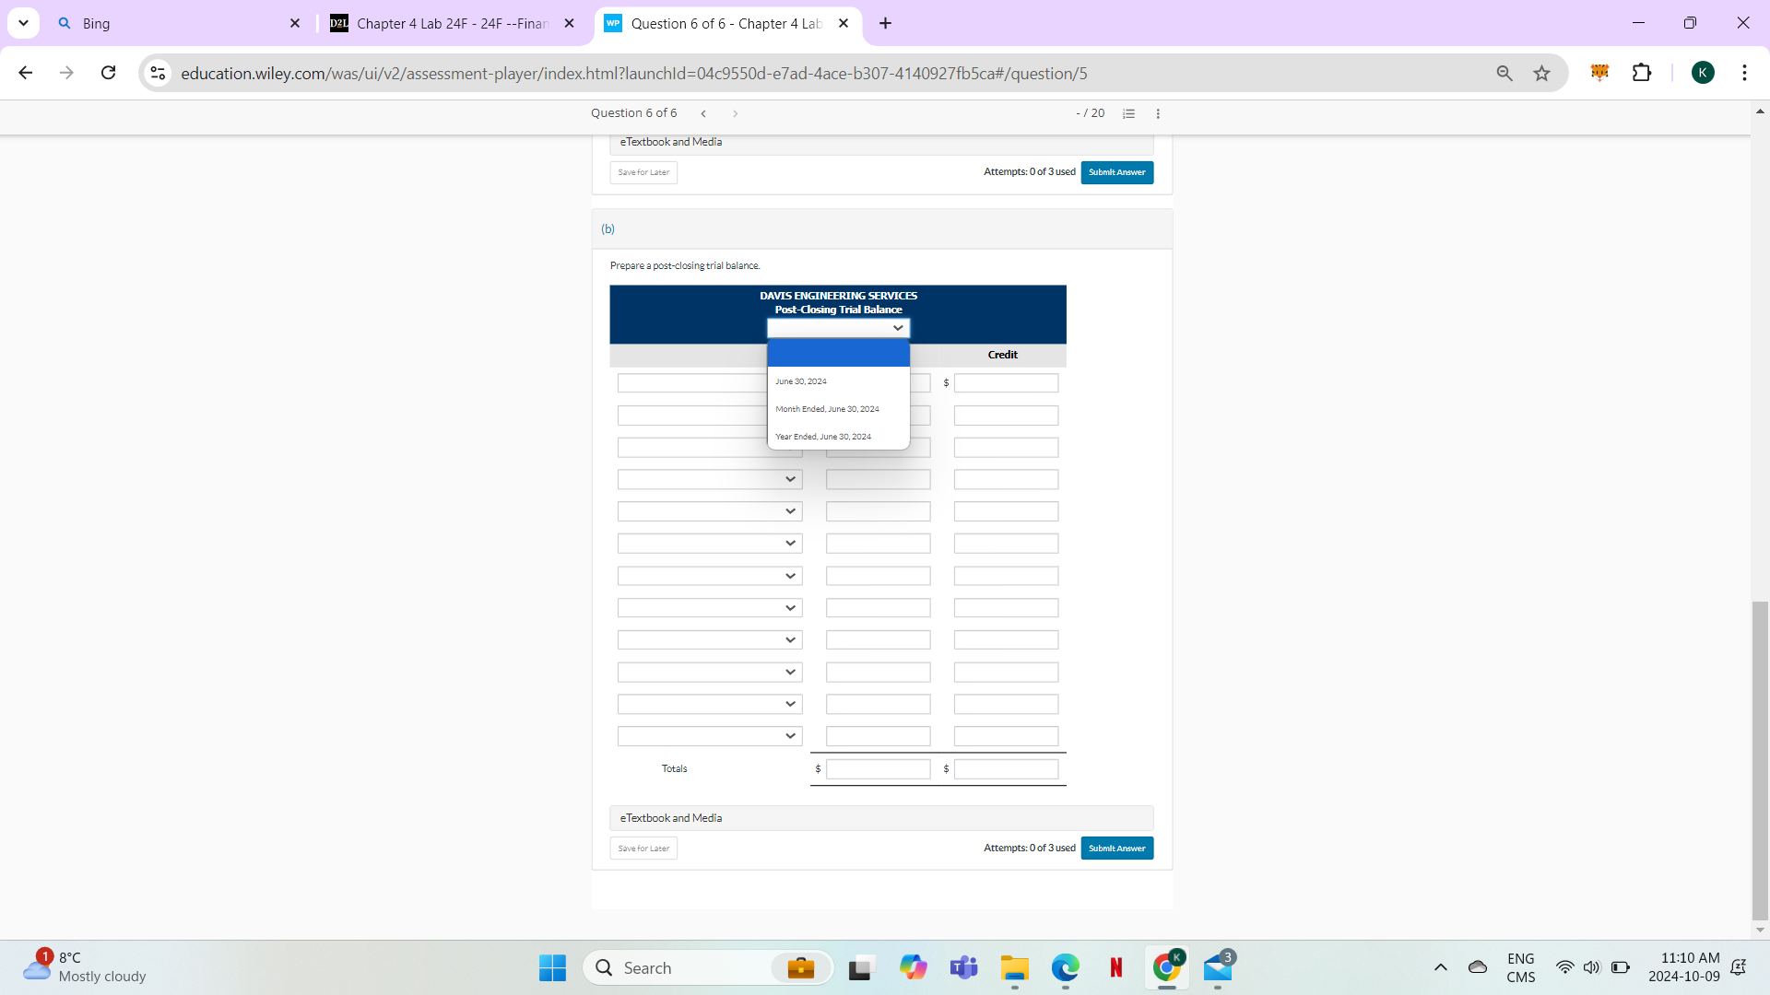1770x995 pixels.
Task: Select 'Month Ended, June 30, 2024' option
Action: (827, 408)
